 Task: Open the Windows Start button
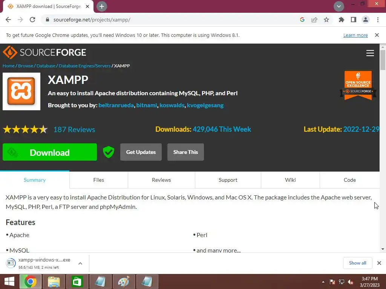pos(9,281)
